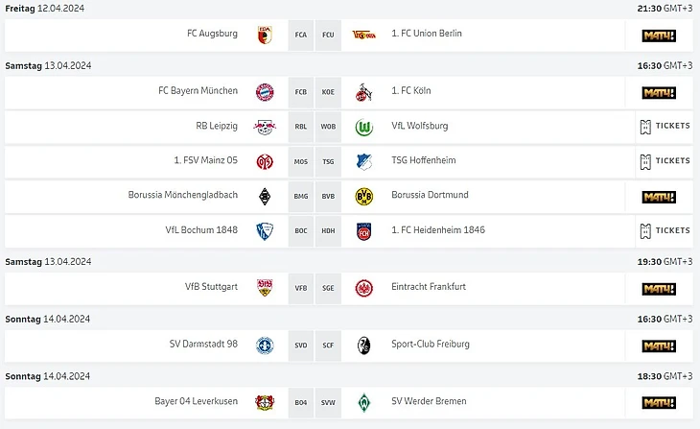Screen dimensions: 700x429
Task: Open Tickets for Mainz vs Hoffenheim
Action: pos(665,161)
